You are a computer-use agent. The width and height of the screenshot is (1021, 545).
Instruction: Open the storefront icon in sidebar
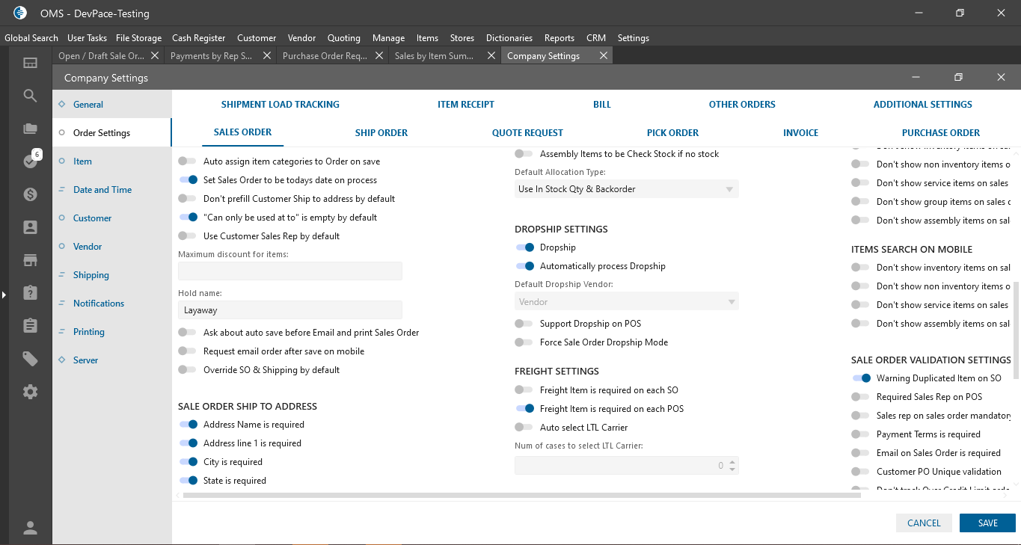30,260
